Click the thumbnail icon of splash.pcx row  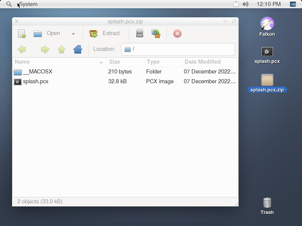click(18, 82)
